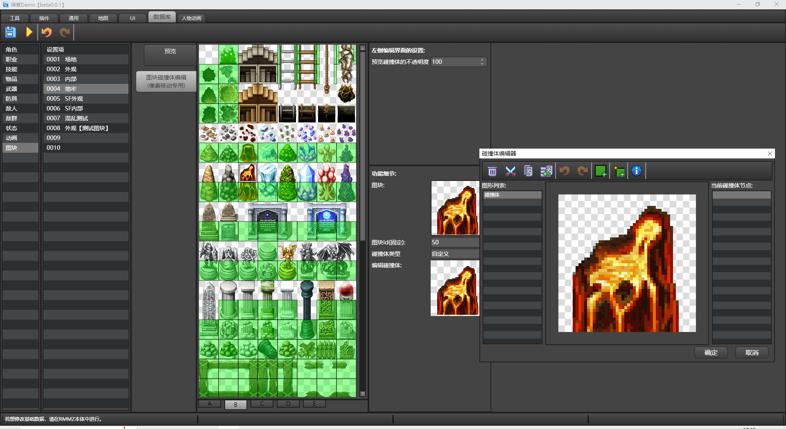Undo inside the collision editor toolbar
Image resolution: width=786 pixels, height=429 pixels.
coord(565,171)
